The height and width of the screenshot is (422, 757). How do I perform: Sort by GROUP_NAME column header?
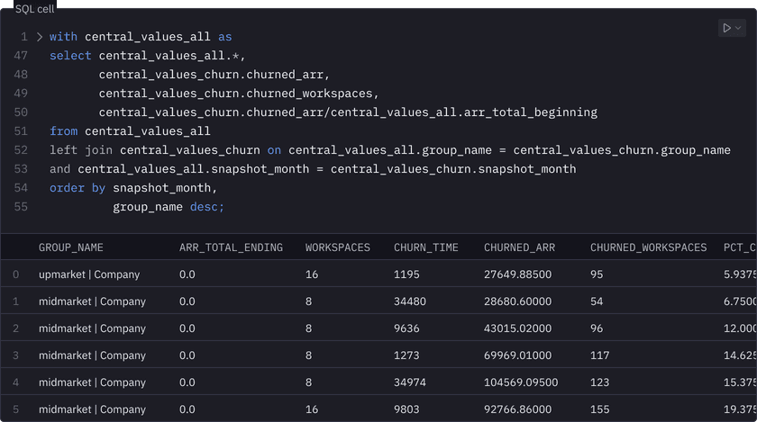coord(70,247)
